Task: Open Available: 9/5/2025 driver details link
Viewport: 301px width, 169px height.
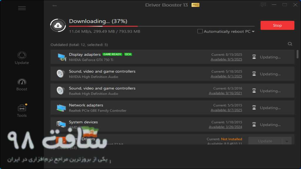Action: tap(226, 59)
